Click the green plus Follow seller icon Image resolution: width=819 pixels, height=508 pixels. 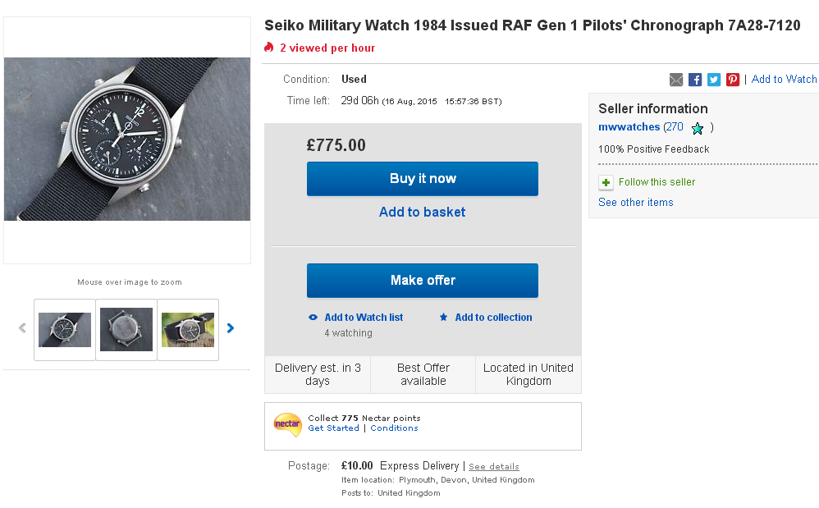(x=606, y=183)
